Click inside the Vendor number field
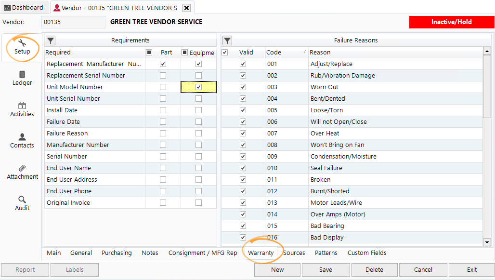Screen dimensions: 495x280 point(73,22)
